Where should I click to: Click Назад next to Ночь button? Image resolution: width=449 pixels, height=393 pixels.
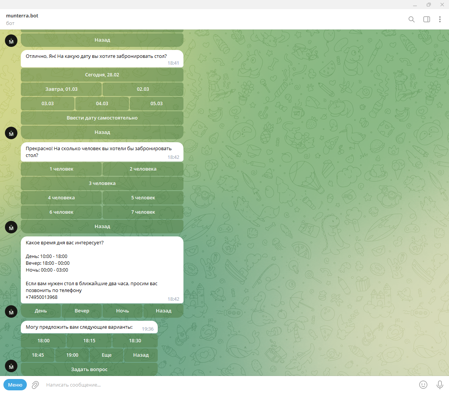(163, 311)
